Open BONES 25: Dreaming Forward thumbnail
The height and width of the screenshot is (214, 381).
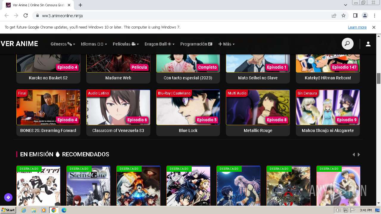(x=48, y=107)
